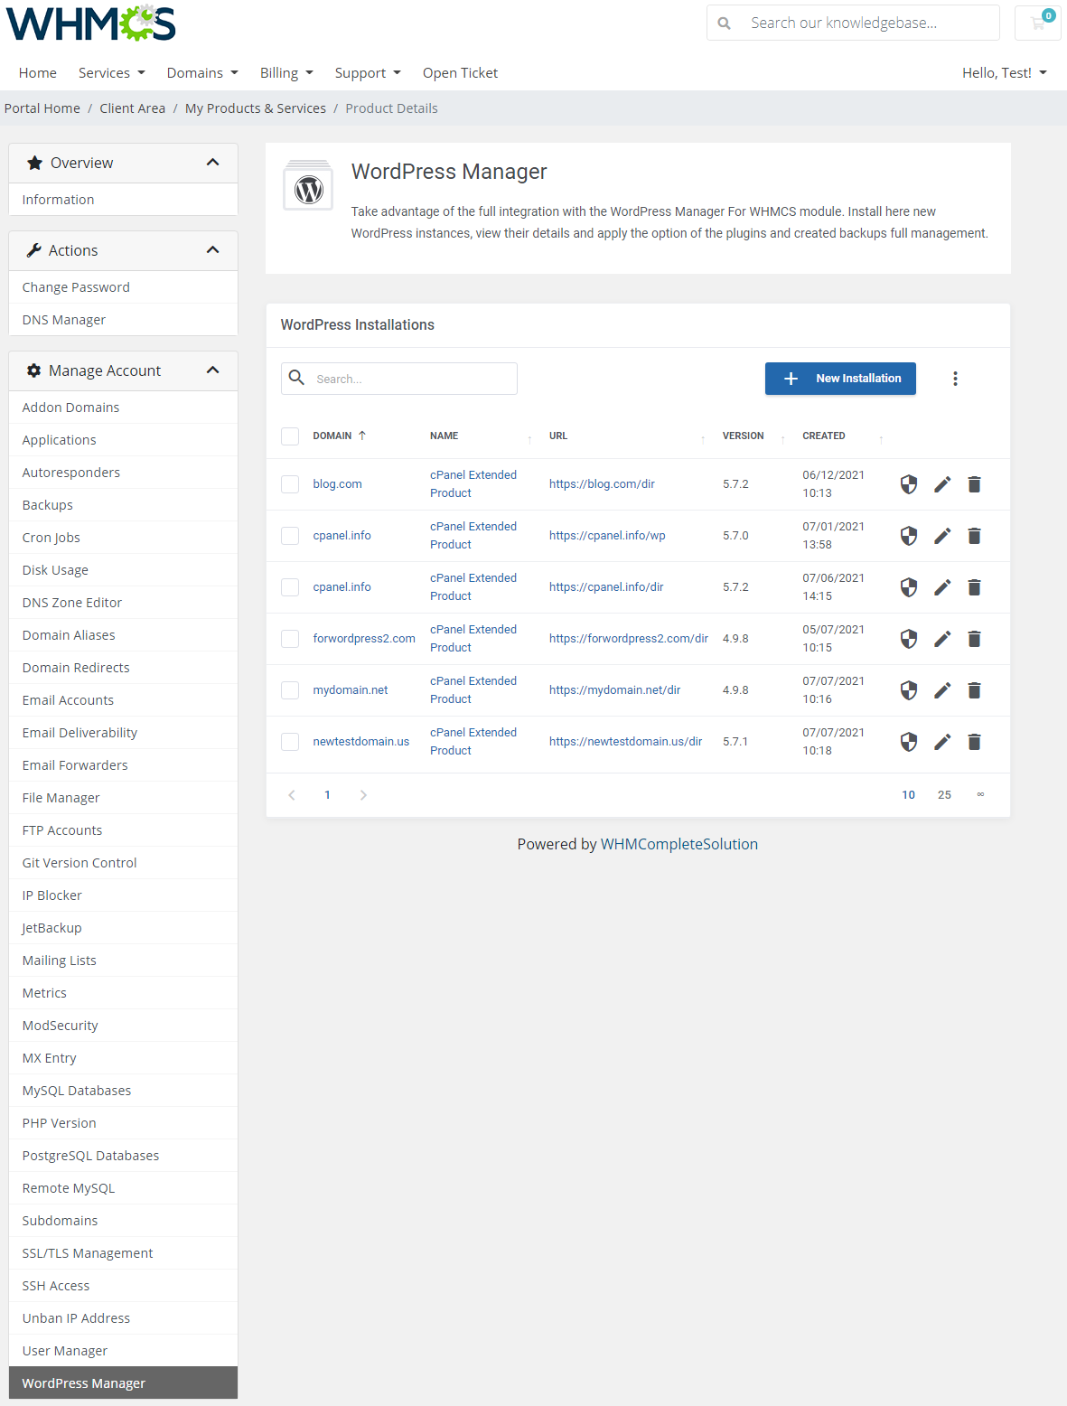Viewport: 1067px width, 1406px height.
Task: Open Change Password in sidebar
Action: coord(123,287)
